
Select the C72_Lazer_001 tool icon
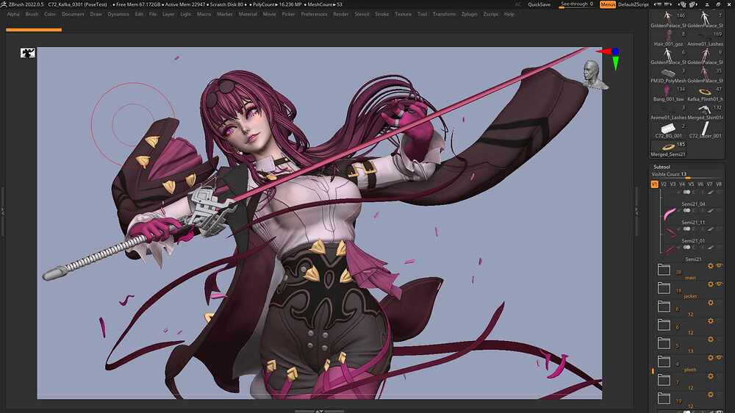(705, 128)
